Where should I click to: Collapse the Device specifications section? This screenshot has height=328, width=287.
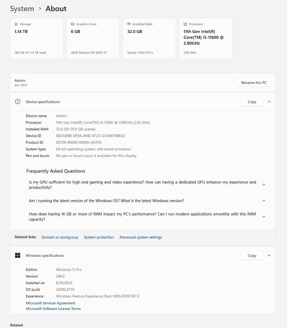click(x=269, y=102)
